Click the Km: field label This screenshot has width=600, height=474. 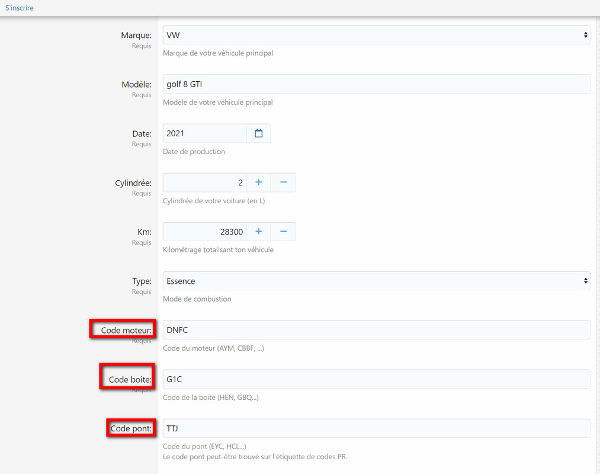[x=145, y=232]
